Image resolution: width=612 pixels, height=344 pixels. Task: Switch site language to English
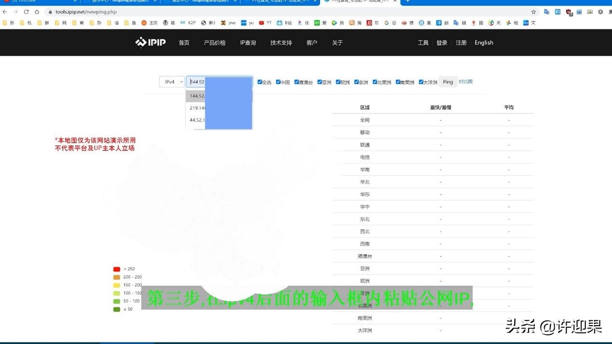pyautogui.click(x=484, y=43)
